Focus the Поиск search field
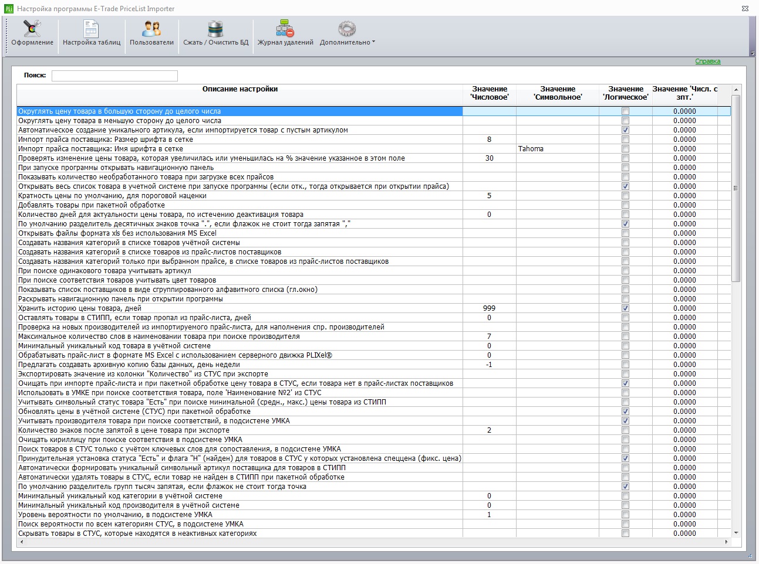 pyautogui.click(x=114, y=76)
